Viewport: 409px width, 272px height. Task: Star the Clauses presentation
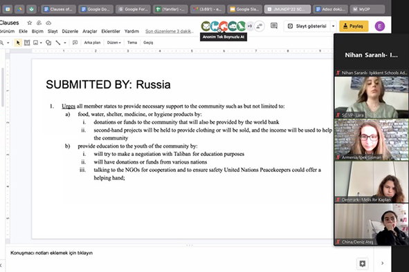(x=30, y=23)
